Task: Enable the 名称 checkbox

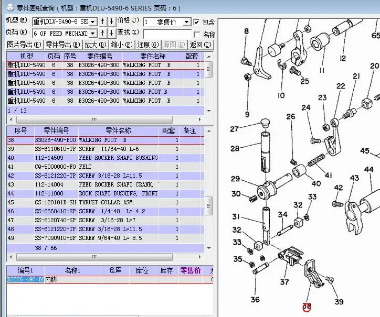Action: coord(196,35)
